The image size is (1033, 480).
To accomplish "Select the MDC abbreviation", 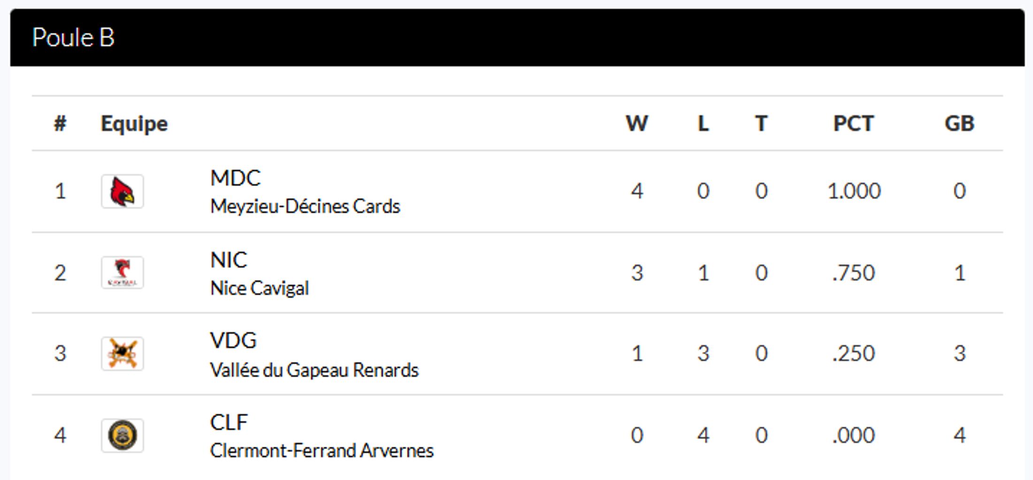I will click(x=235, y=178).
